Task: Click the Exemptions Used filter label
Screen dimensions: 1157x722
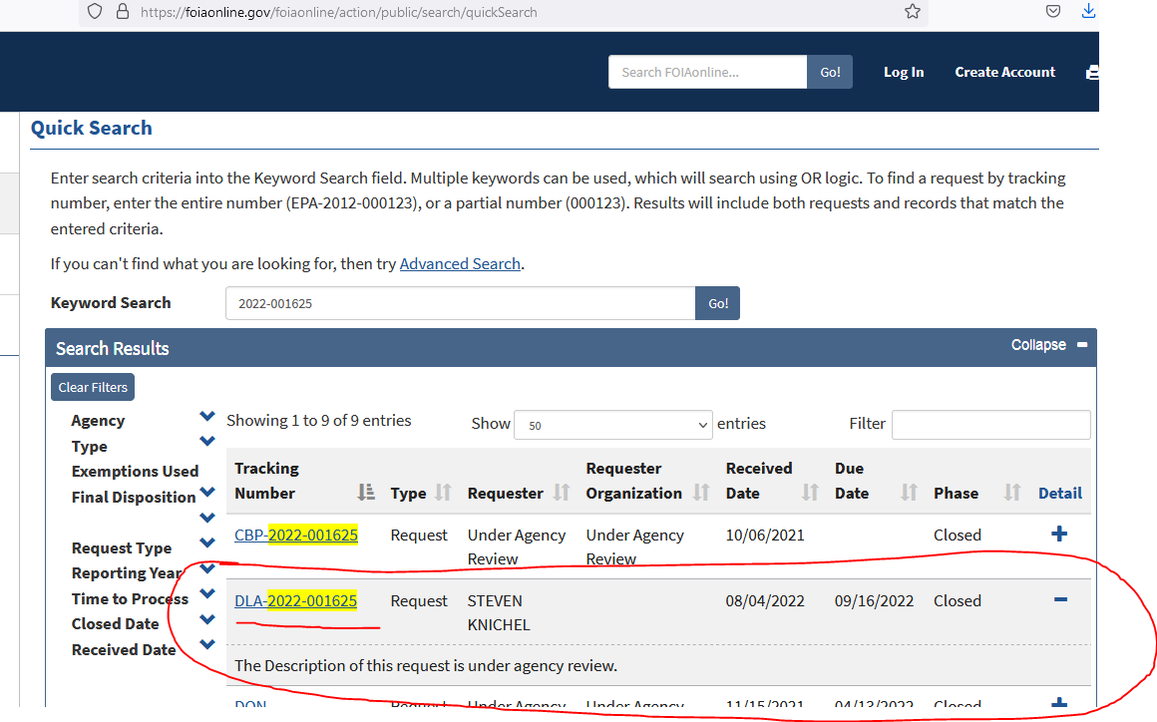Action: [135, 472]
